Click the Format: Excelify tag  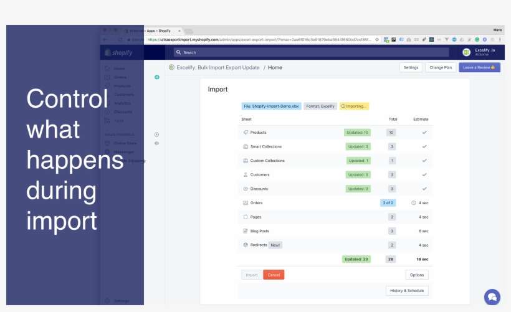[320, 106]
